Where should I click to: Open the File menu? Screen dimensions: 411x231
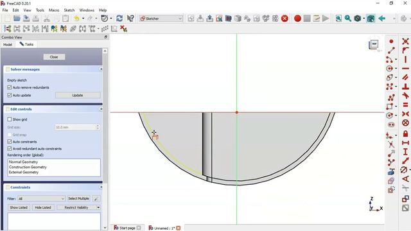5,10
